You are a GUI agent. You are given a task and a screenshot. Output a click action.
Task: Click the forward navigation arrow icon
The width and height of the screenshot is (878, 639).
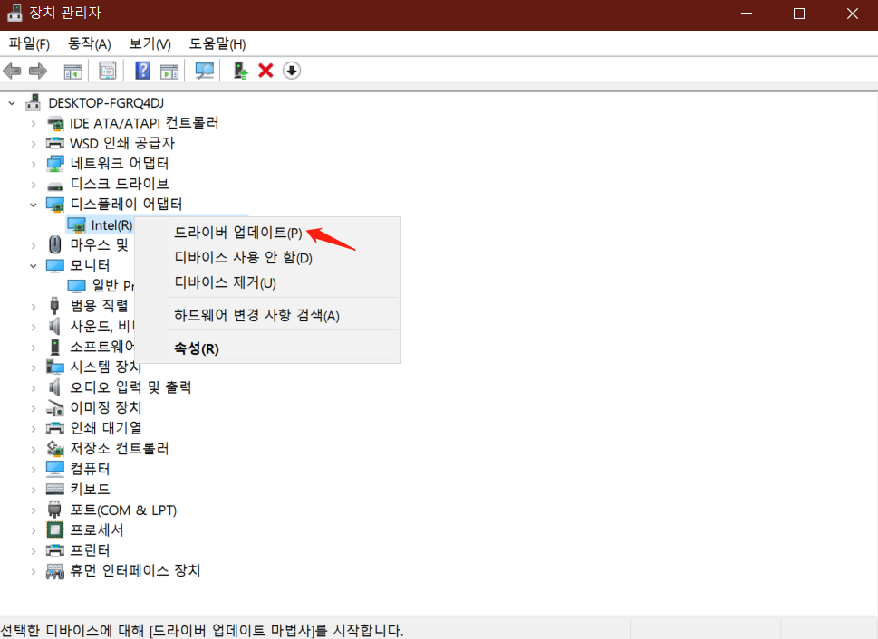click(39, 71)
